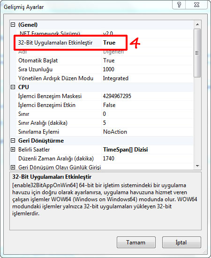Click the Sıra Uzunluğu value 1000
The image size is (211, 258).
(x=108, y=69)
